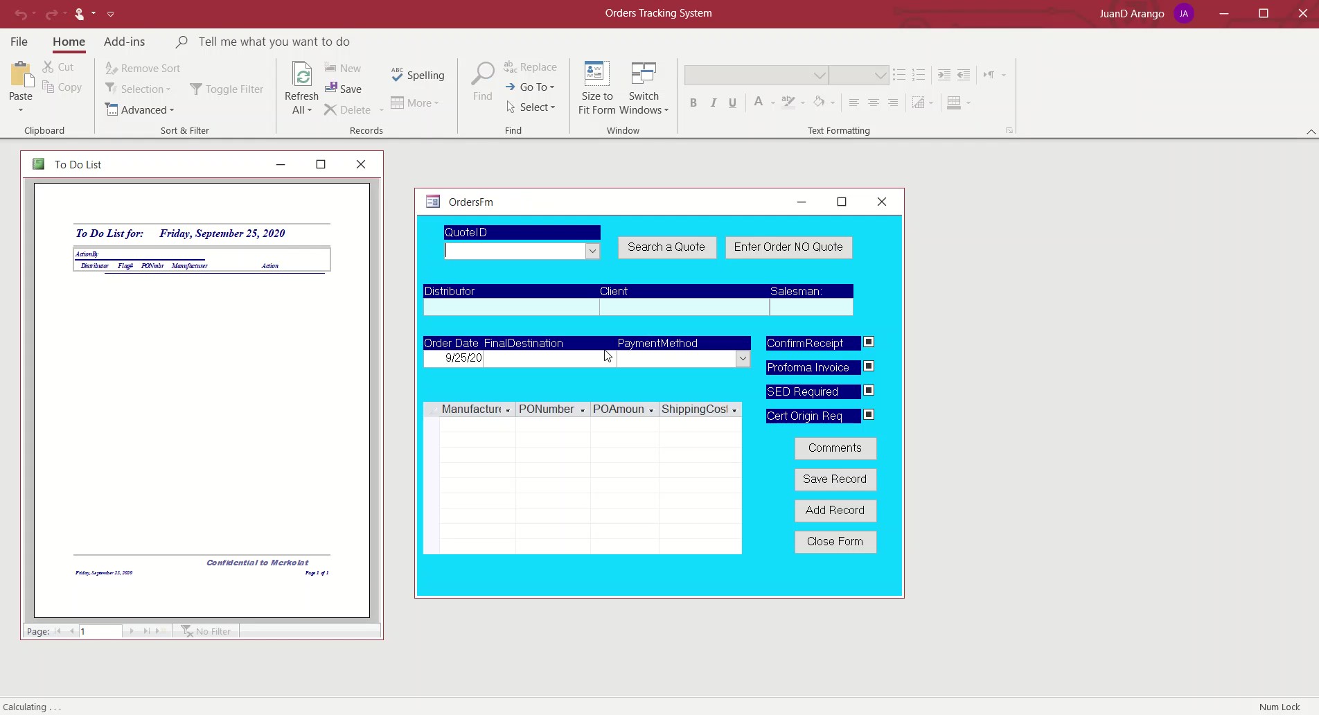The width and height of the screenshot is (1319, 715).
Task: Click the Refresh All icon
Action: [301, 75]
